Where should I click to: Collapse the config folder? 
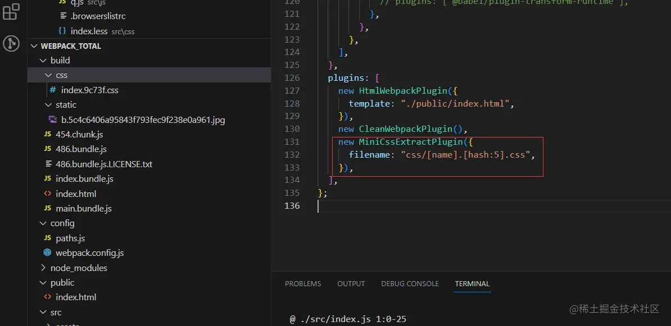[43, 223]
